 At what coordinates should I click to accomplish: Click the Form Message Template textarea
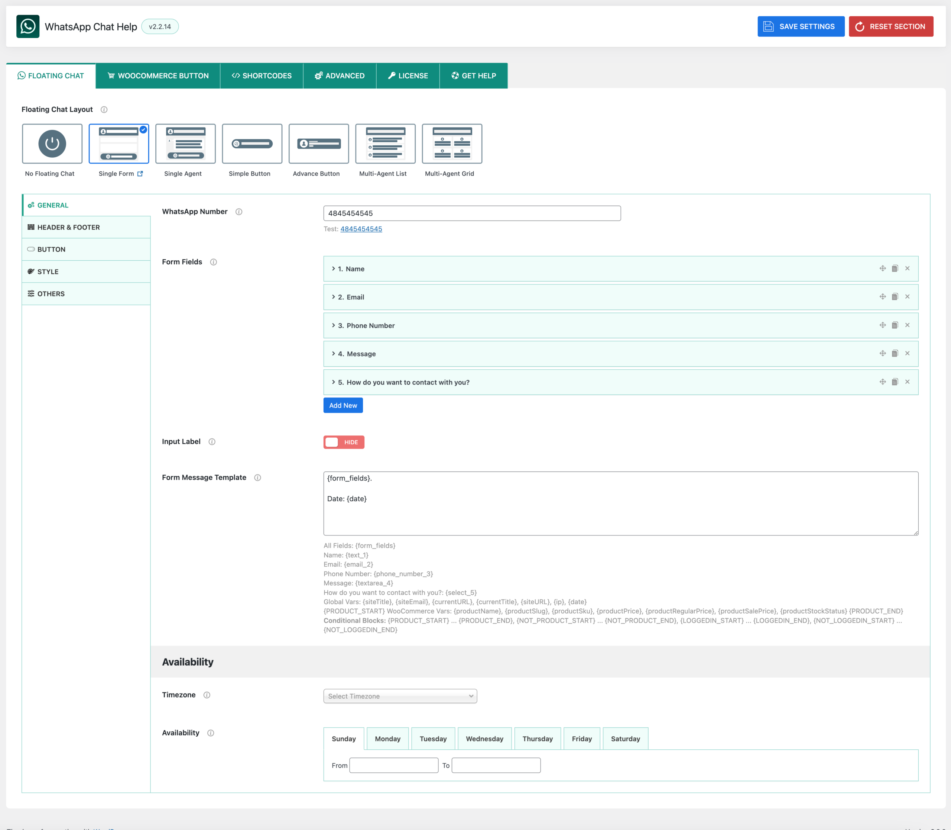[621, 504]
